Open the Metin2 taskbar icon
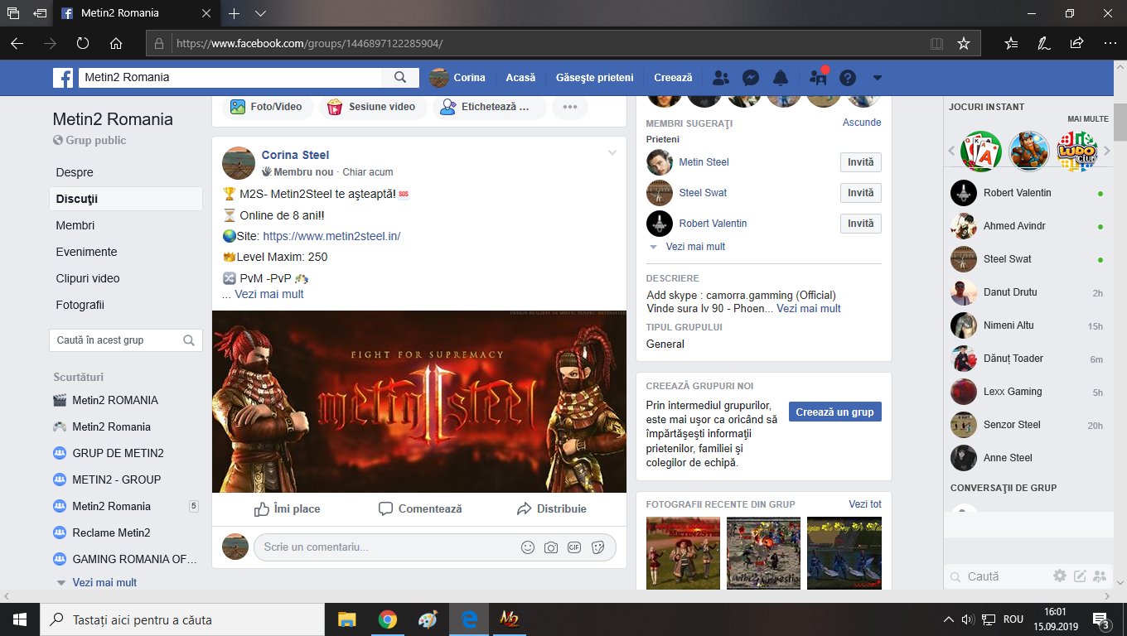Image resolution: width=1127 pixels, height=636 pixels. point(509,619)
